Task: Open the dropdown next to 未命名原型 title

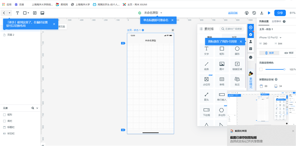Action: pos(161,13)
